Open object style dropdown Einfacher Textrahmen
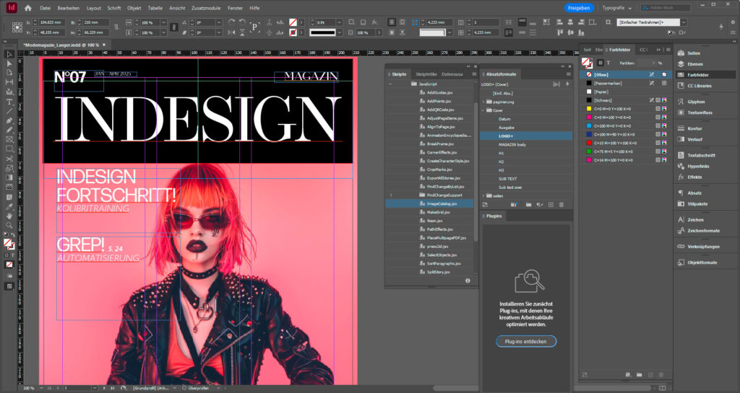The width and height of the screenshot is (740, 393). tap(684, 22)
